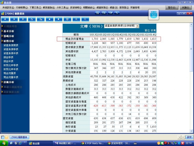This screenshot has width=194, height=146.
Task: Click the first layout icon in window title bar
Action: click(98, 13)
